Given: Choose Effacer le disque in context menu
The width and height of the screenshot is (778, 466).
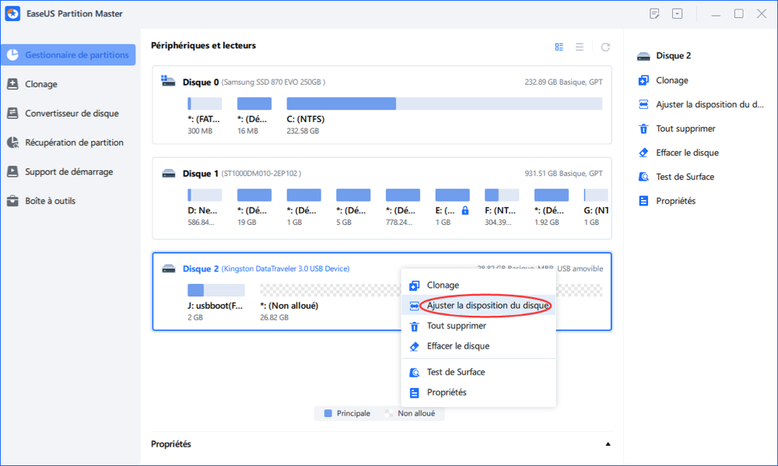Looking at the screenshot, I should coord(478,346).
